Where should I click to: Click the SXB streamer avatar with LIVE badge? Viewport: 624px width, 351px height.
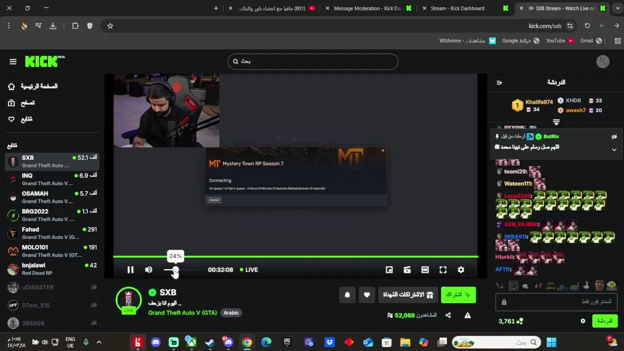point(129,300)
